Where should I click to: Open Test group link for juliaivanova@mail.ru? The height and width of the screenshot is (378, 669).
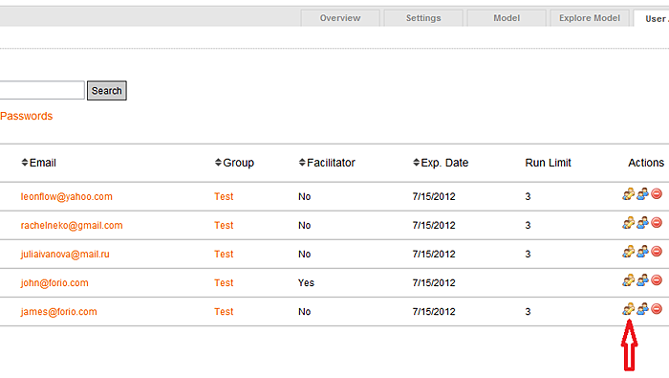click(224, 255)
